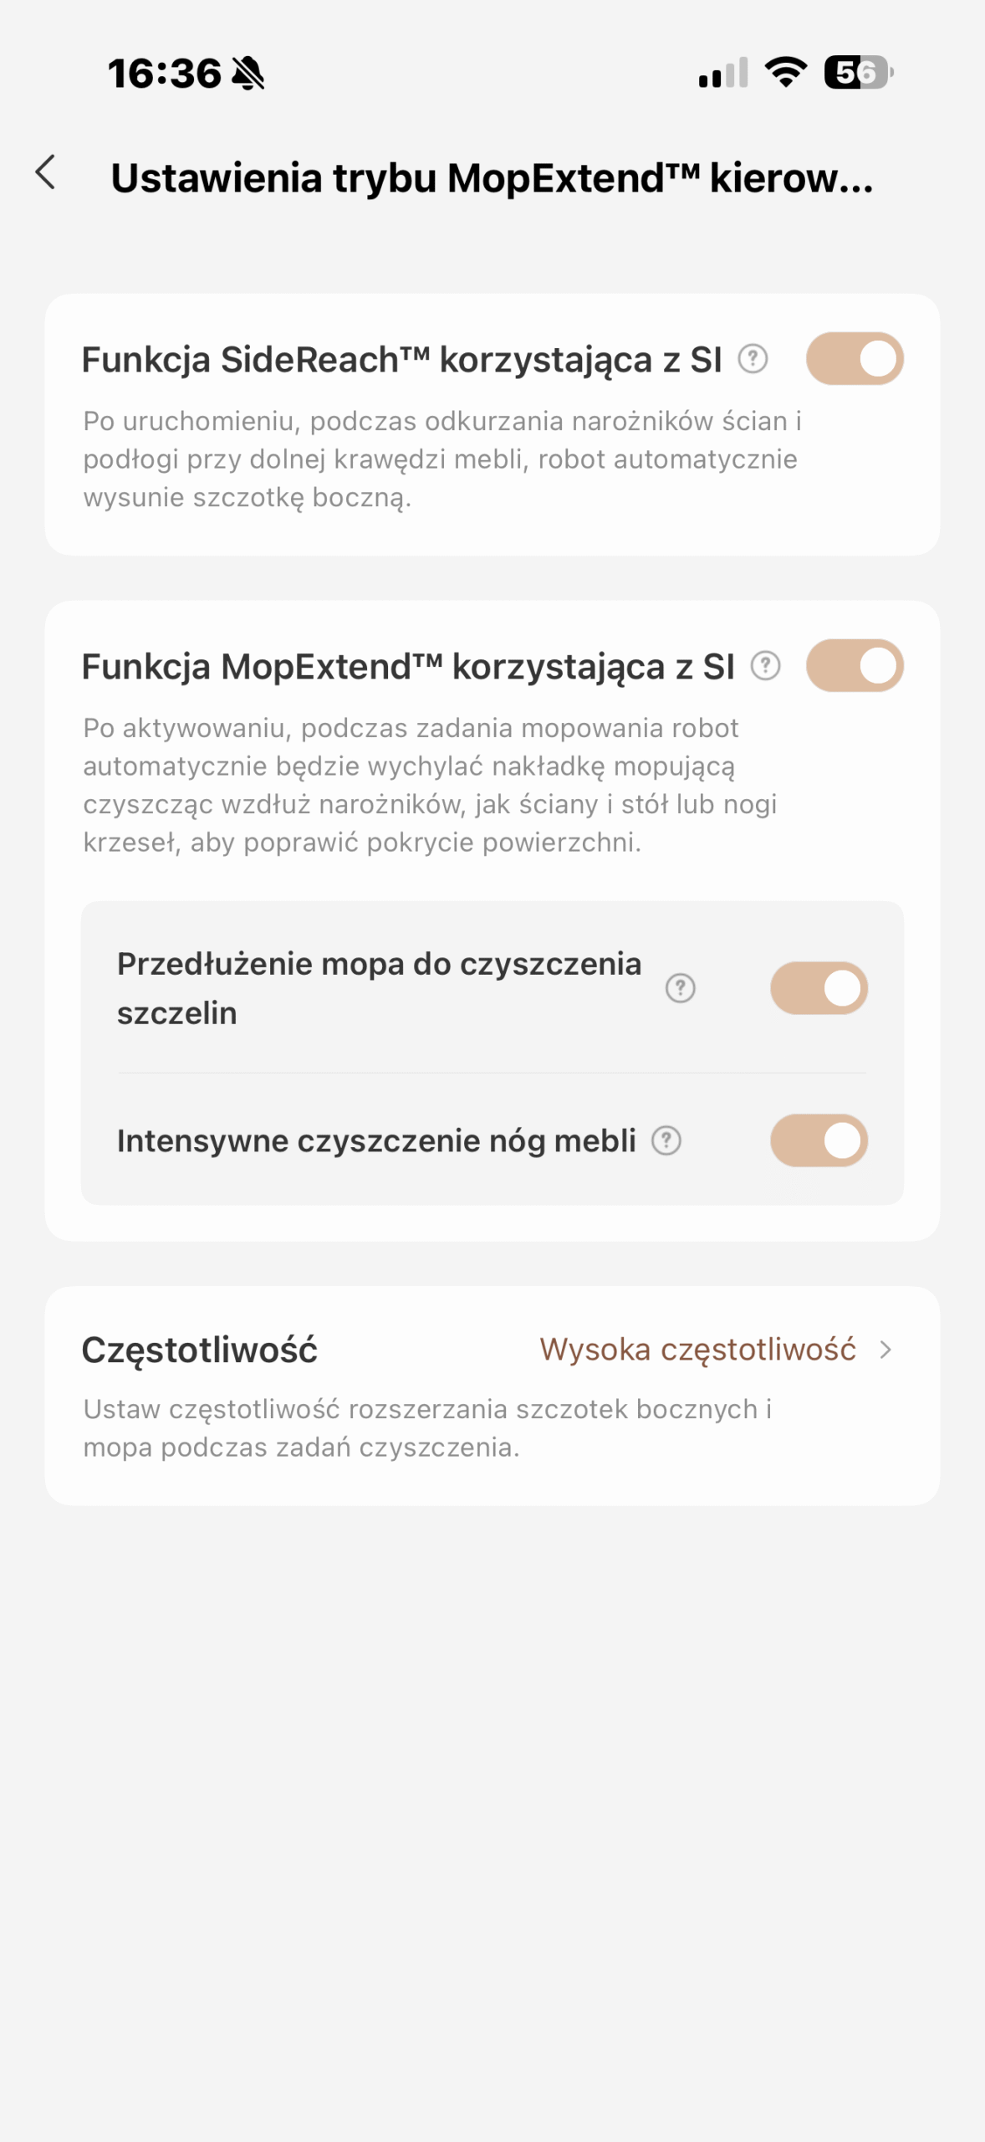The width and height of the screenshot is (985, 2142).
Task: Tap the Intensywne czyszczenie nóg mebli label
Action: click(x=376, y=1141)
